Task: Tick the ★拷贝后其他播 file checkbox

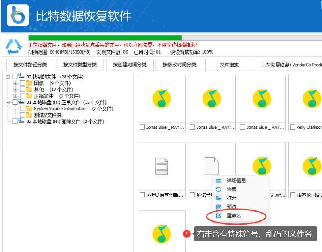Action: click(142, 195)
